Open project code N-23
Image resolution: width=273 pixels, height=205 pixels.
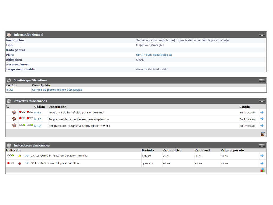click(x=38, y=126)
